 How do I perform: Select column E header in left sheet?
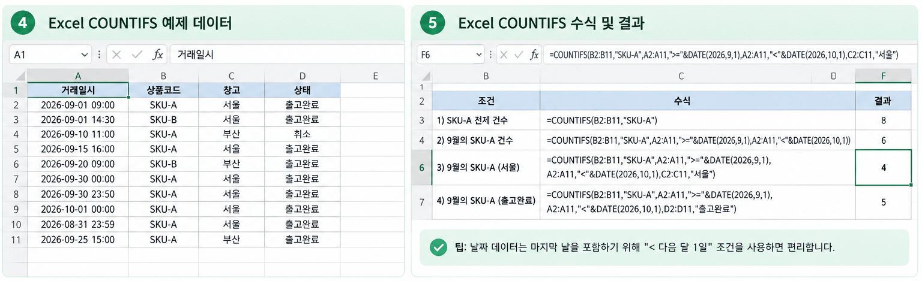point(375,76)
